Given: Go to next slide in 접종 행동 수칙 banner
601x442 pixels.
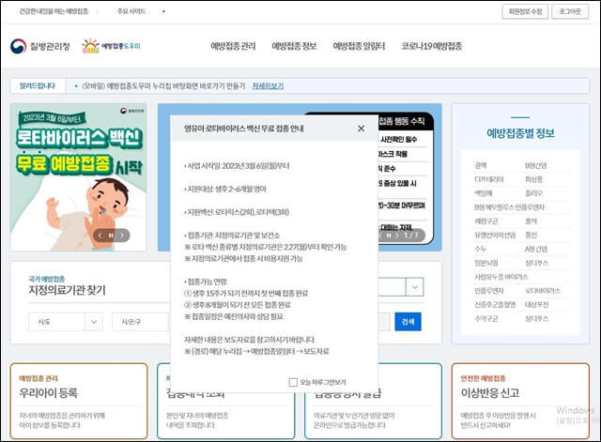Looking at the screenshot, I should click(396, 236).
